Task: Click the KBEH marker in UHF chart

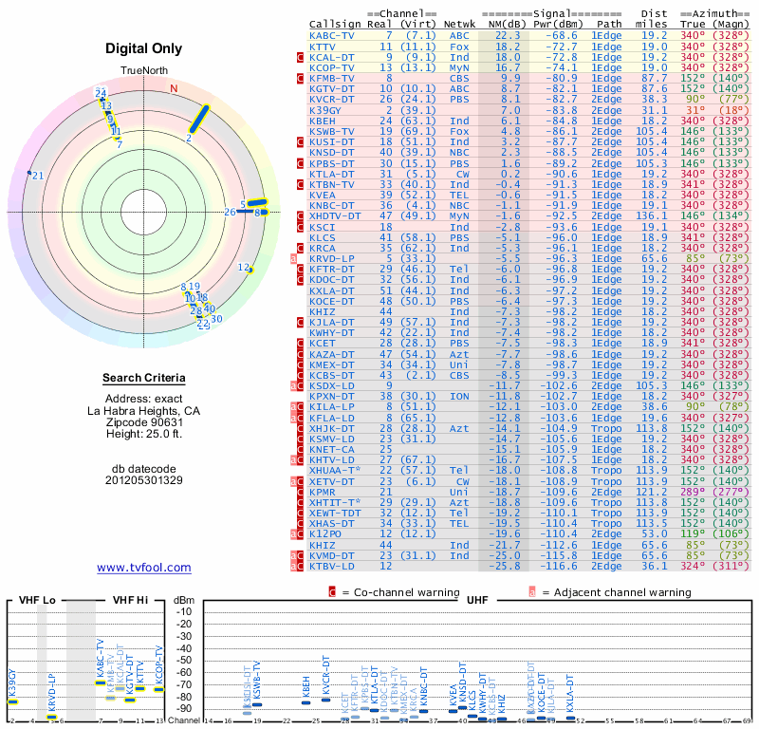Action: pyautogui.click(x=305, y=702)
